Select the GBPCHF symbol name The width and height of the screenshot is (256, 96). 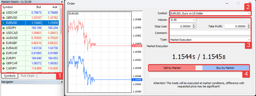coord(12,63)
